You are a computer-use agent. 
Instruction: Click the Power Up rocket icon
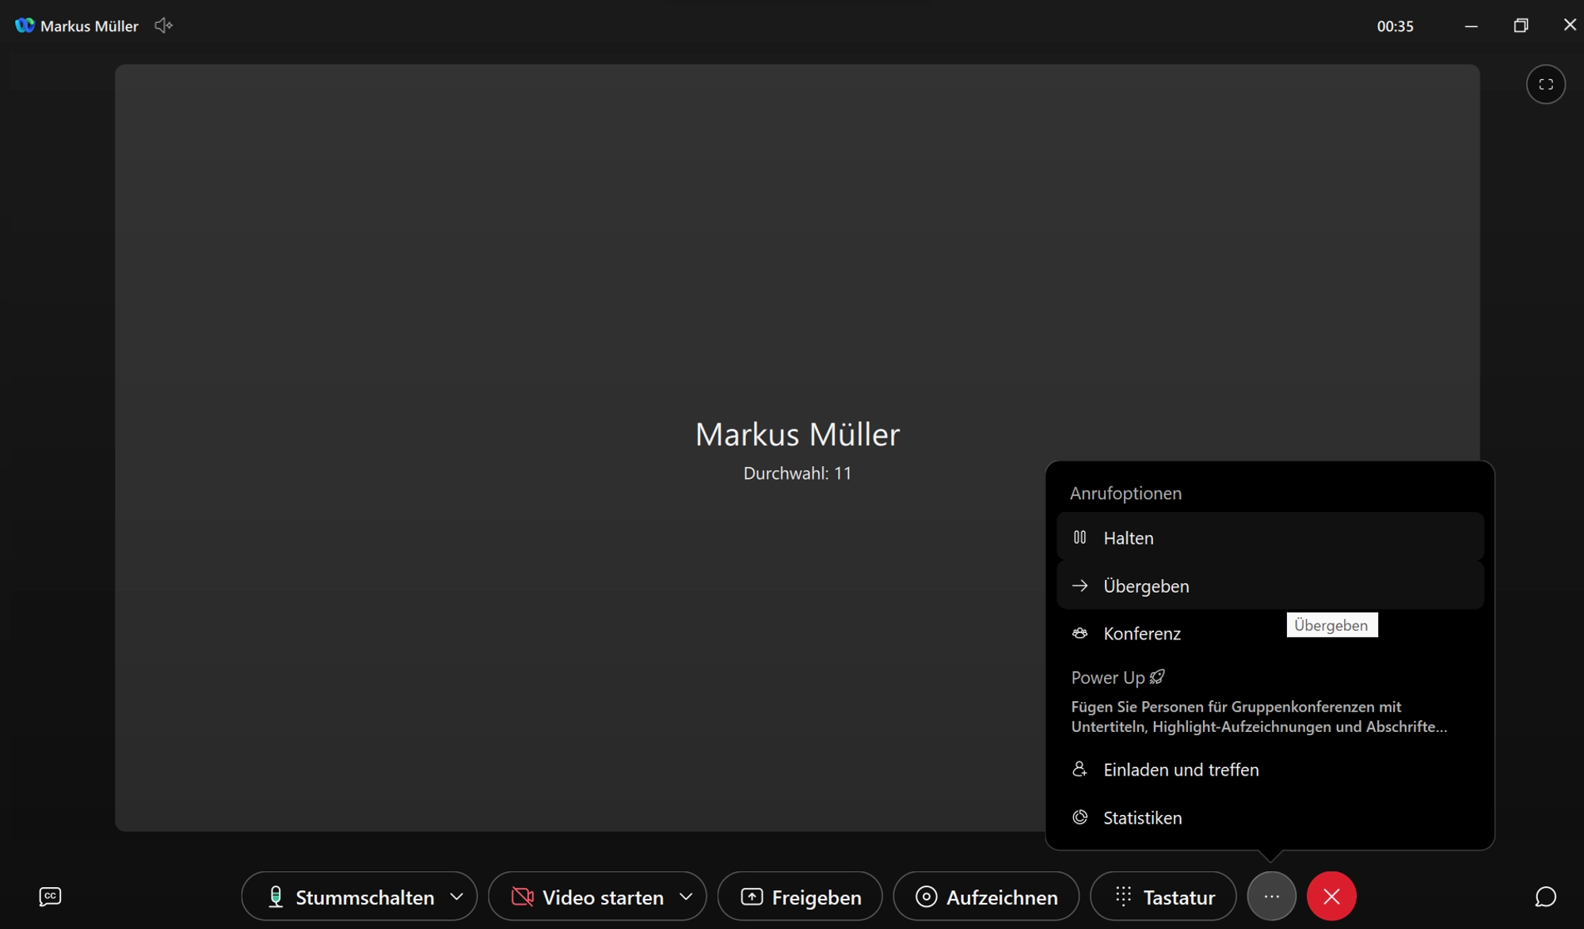point(1157,677)
